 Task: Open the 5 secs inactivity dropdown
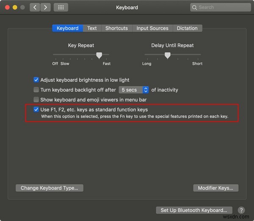point(134,90)
